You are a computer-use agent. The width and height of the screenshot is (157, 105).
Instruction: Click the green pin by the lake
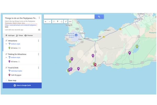(137, 46)
